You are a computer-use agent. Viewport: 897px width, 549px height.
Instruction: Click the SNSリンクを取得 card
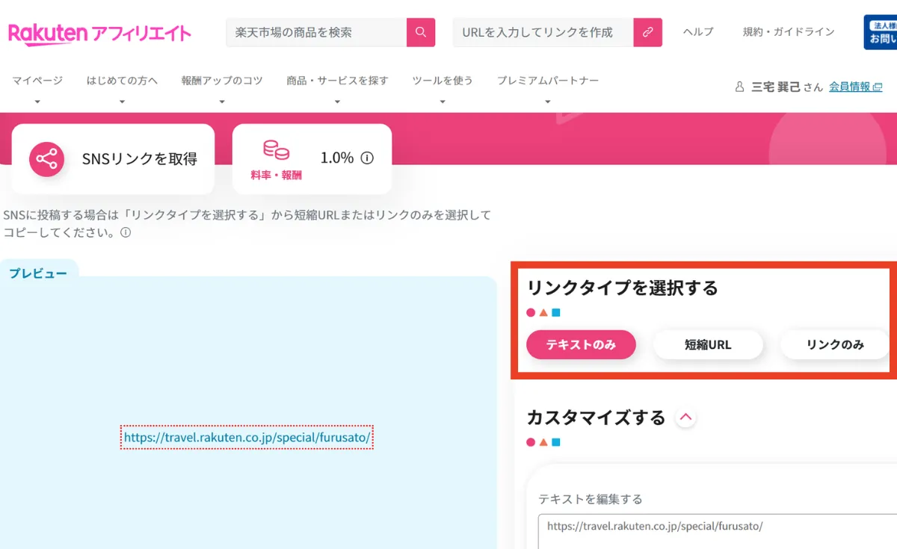113,159
